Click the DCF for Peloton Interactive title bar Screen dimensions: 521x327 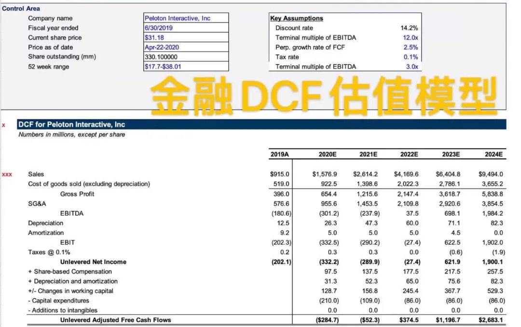[261, 124]
